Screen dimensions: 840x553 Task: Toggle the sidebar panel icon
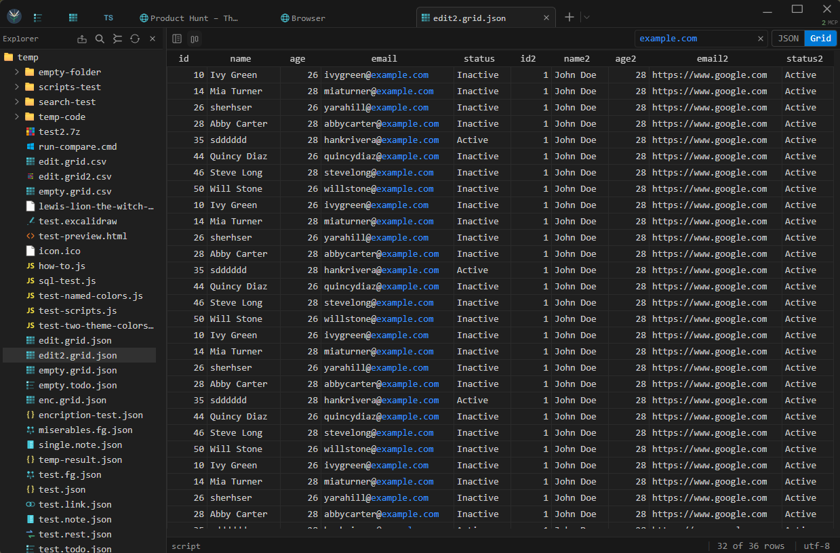[x=177, y=39]
